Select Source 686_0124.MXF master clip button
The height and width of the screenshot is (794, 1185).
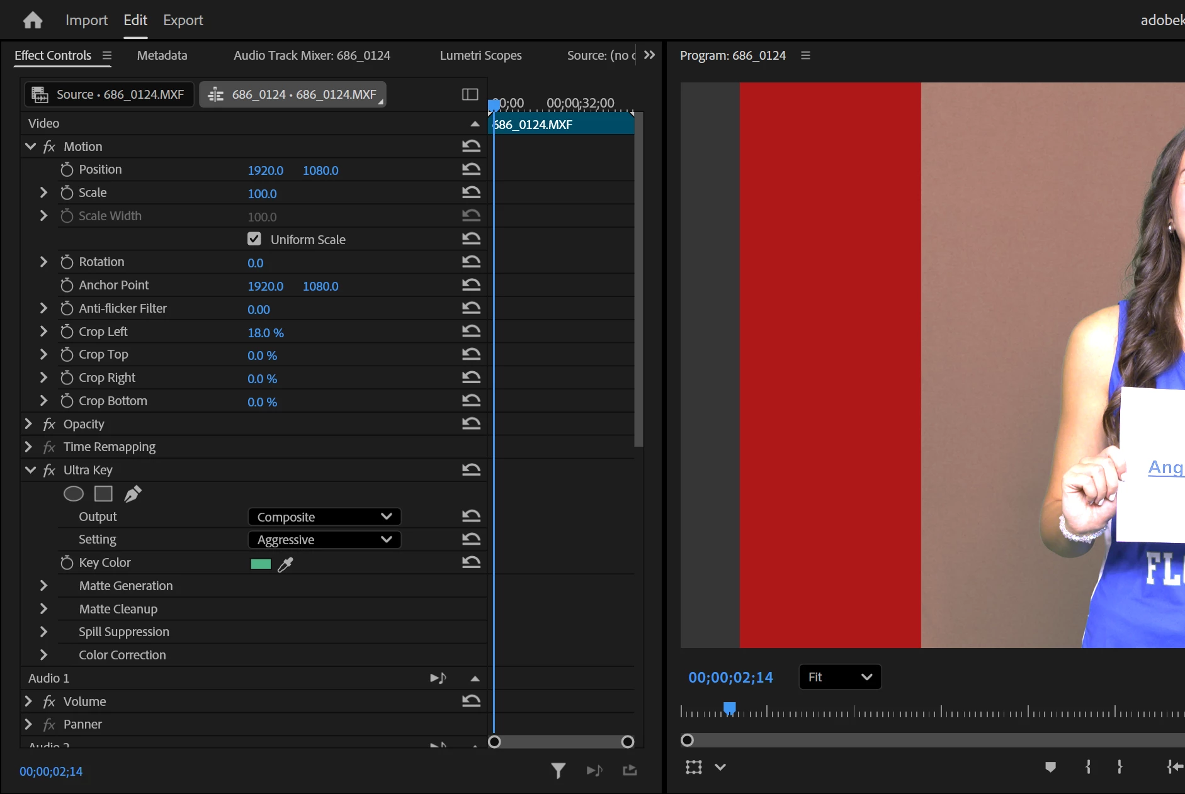coord(109,94)
